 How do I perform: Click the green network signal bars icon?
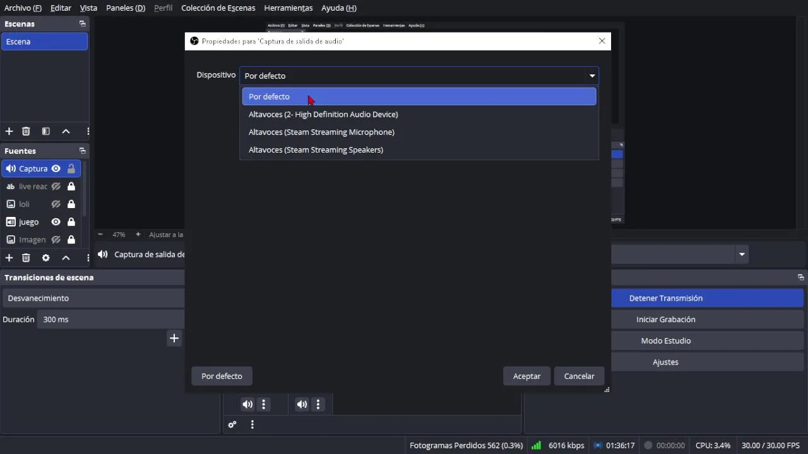pyautogui.click(x=536, y=445)
